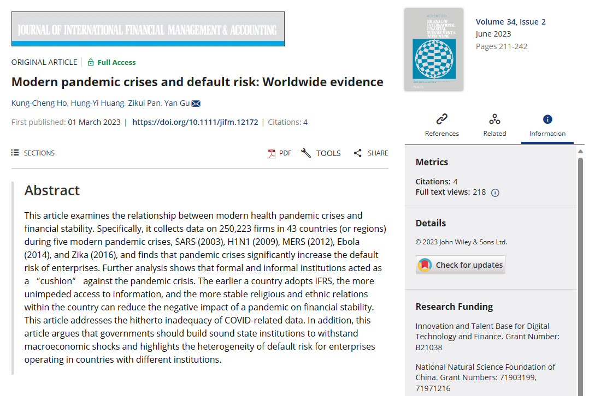Click the email envelope icon beside Yan Gu
The image size is (595, 396).
click(197, 103)
